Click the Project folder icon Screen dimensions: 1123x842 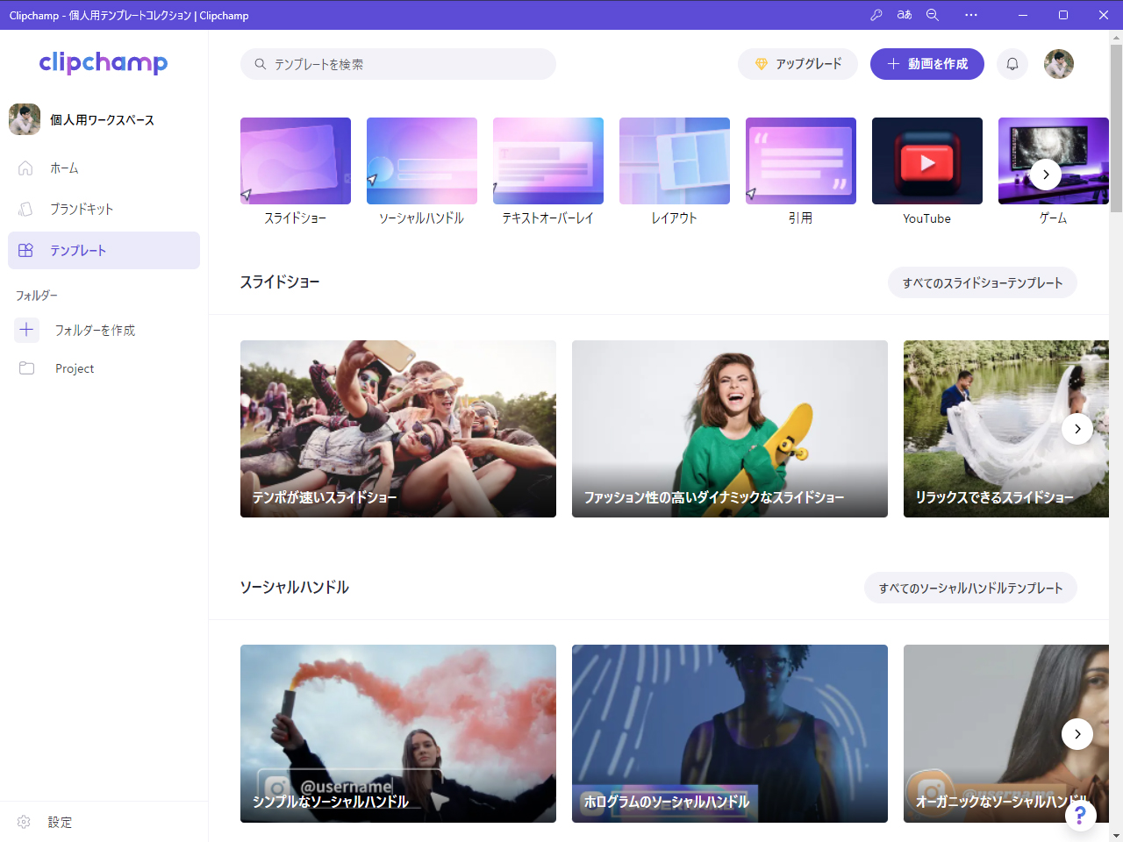point(27,368)
